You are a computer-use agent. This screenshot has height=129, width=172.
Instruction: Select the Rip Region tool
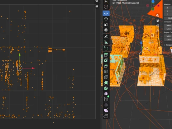click(106, 116)
